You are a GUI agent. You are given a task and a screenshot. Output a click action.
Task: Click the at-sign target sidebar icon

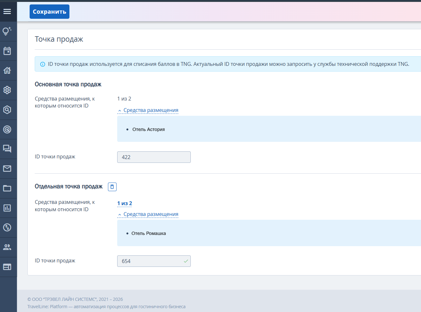click(7, 129)
